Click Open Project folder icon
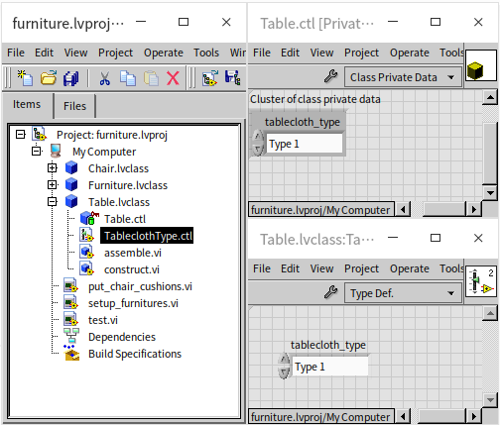Viewport: 500px width, 425px height. tap(49, 78)
